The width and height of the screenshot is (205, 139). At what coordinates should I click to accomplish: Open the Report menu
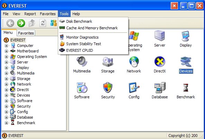click(x=30, y=14)
